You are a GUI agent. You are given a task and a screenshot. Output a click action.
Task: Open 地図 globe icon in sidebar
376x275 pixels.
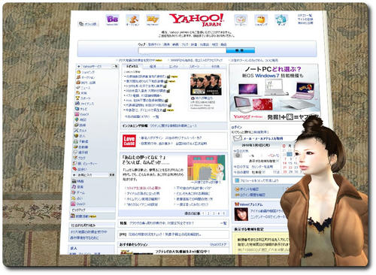[x=77, y=119]
